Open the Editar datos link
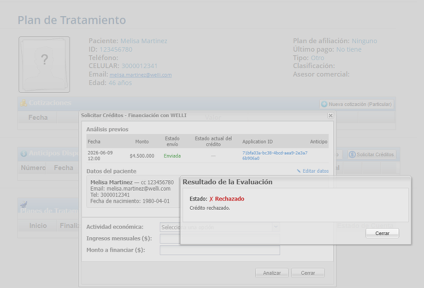Image resolution: width=424 pixels, height=288 pixels. (312, 171)
